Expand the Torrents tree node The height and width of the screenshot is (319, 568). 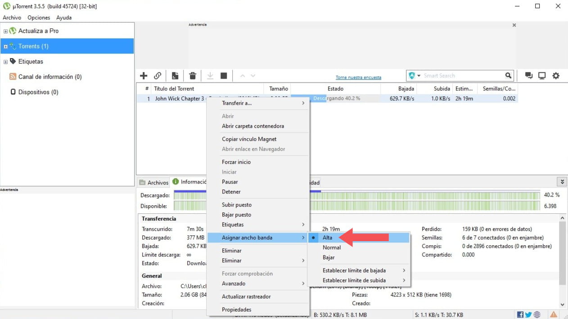tap(5, 46)
